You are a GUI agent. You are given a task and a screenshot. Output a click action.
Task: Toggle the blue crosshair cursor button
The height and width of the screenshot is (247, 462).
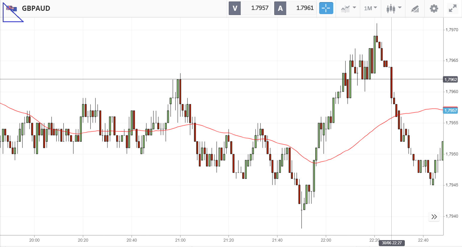[x=326, y=8]
